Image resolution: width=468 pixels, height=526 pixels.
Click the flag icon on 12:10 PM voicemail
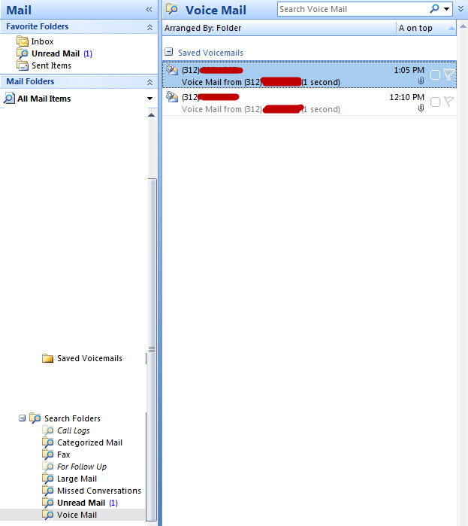(x=448, y=102)
